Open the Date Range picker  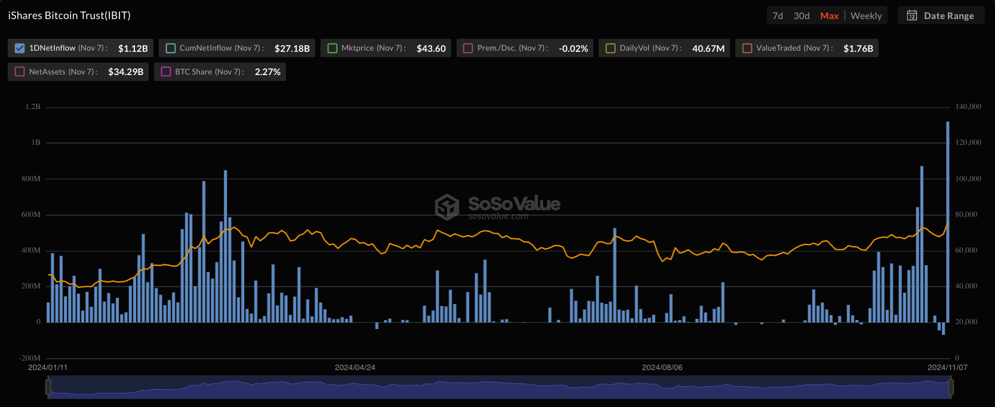(941, 15)
